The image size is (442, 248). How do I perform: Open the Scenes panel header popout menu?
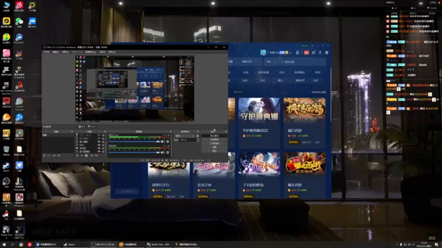pyautogui.click(x=72, y=132)
